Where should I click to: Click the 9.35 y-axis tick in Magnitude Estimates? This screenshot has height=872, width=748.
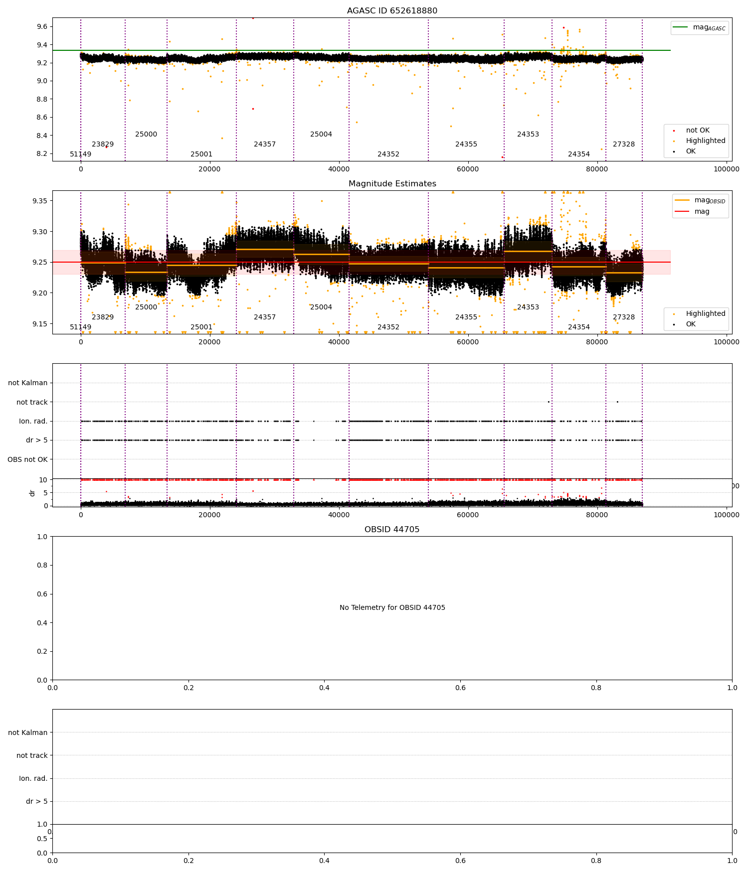(40, 201)
